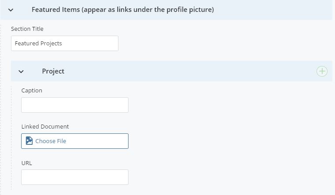Click the Featured Items header title text
This screenshot has width=335, height=195.
[x=123, y=10]
